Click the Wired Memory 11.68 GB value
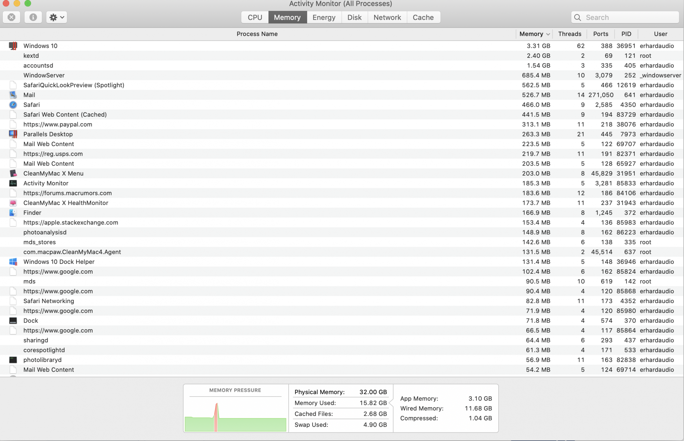The width and height of the screenshot is (684, 441). pyautogui.click(x=478, y=408)
